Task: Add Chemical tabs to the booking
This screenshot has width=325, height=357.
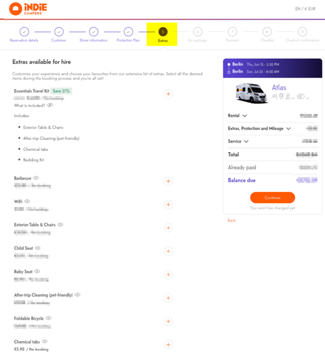Action: pyautogui.click(x=168, y=345)
